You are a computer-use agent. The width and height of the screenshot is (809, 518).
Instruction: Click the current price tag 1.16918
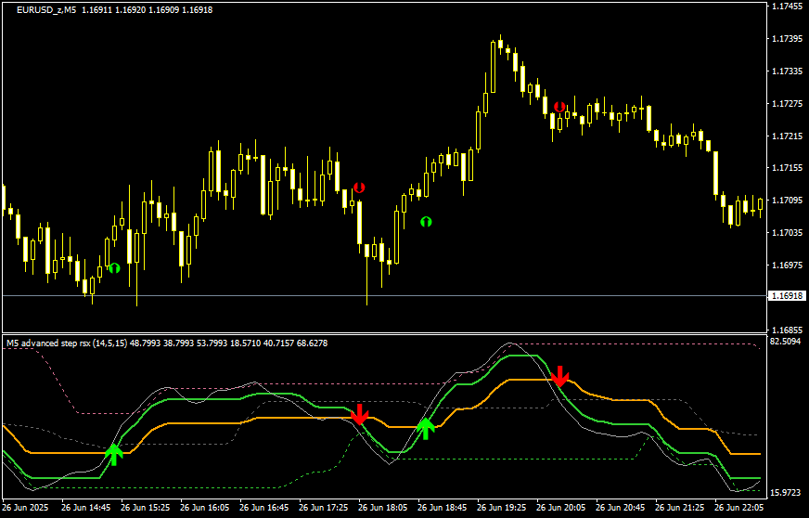coord(788,296)
